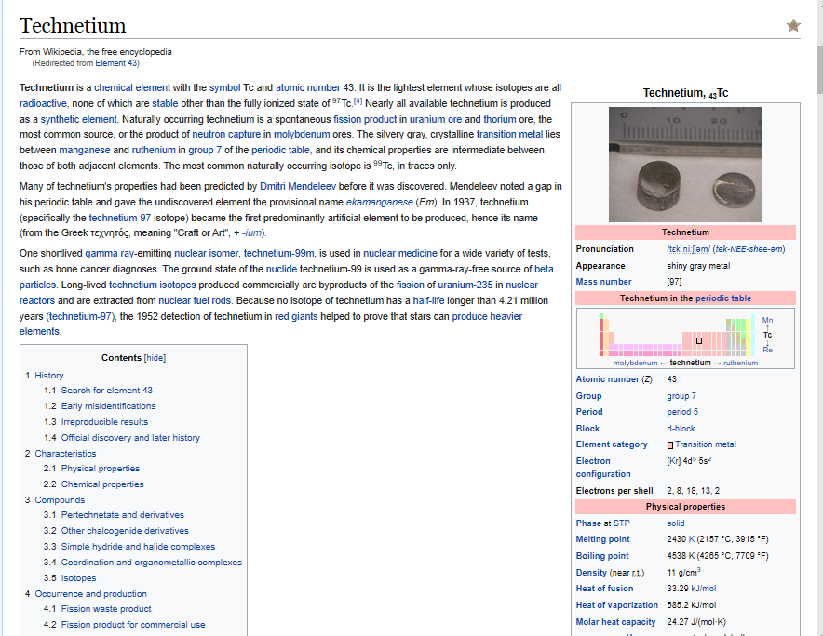Open periodic table link in infobox header
Image resolution: width=823 pixels, height=636 pixels.
pyautogui.click(x=723, y=298)
